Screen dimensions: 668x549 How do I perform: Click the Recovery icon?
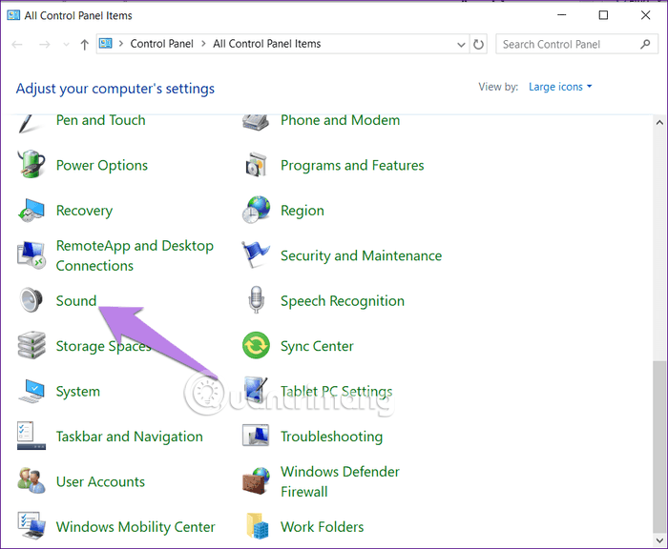coord(31,210)
